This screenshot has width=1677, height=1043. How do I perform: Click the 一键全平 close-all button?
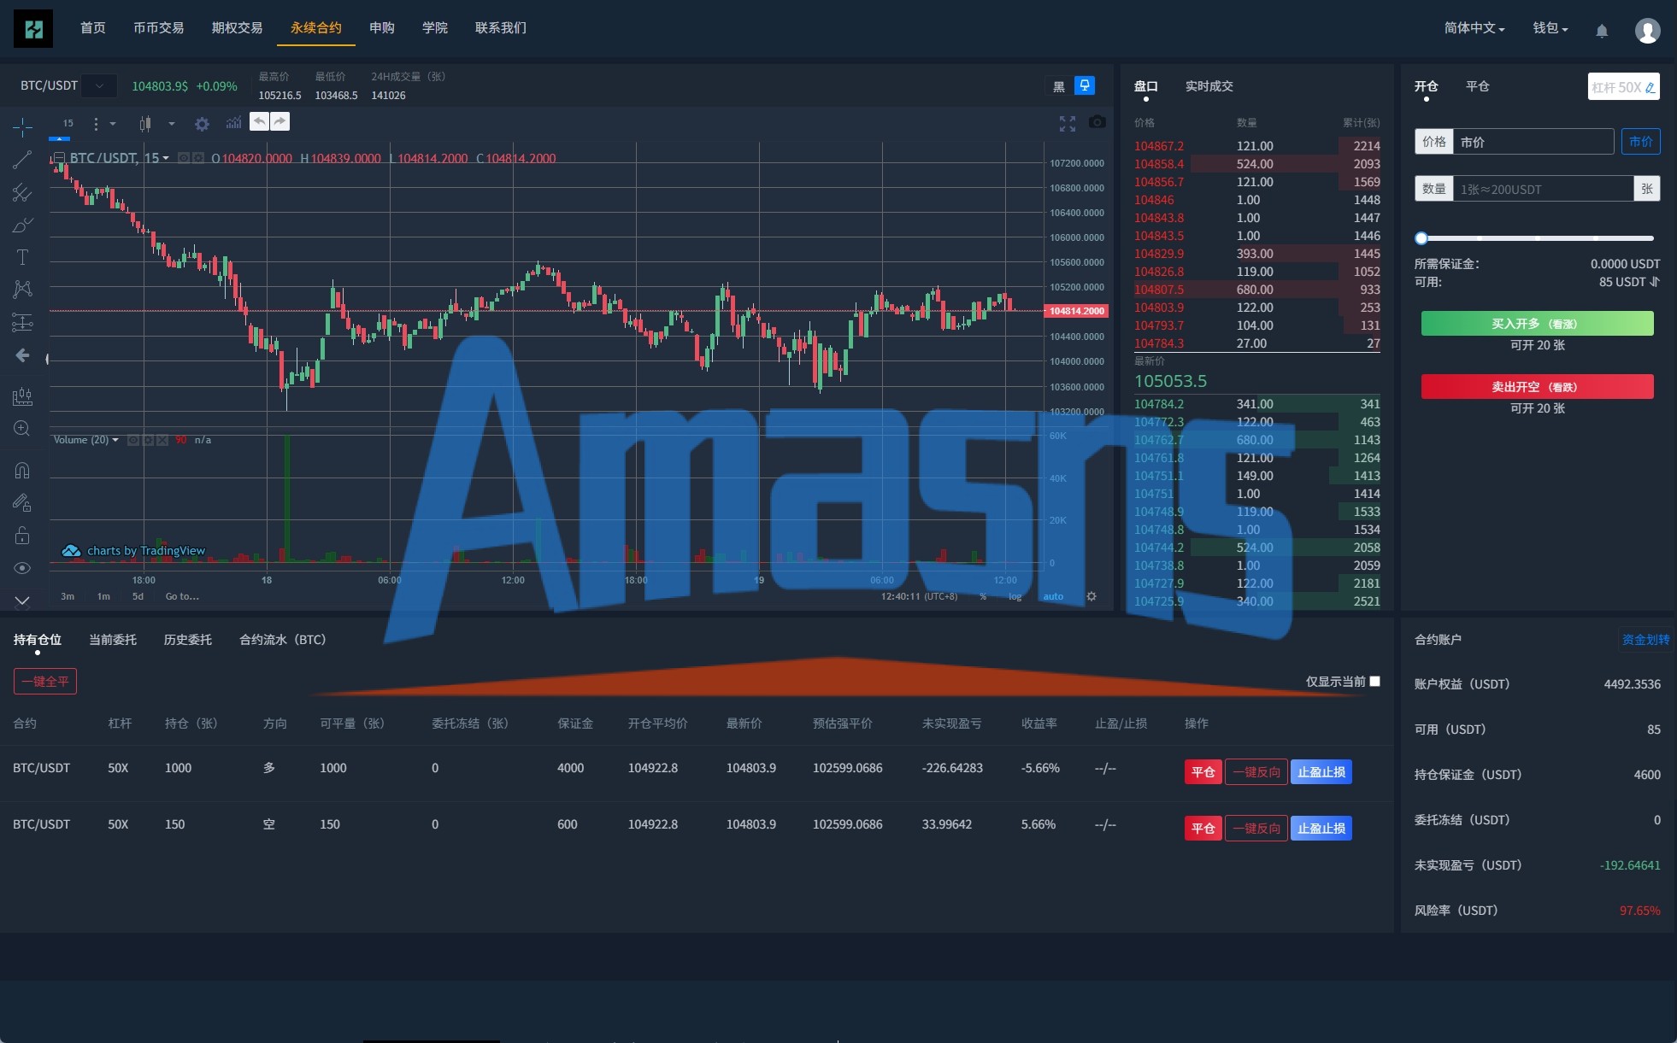tap(45, 681)
